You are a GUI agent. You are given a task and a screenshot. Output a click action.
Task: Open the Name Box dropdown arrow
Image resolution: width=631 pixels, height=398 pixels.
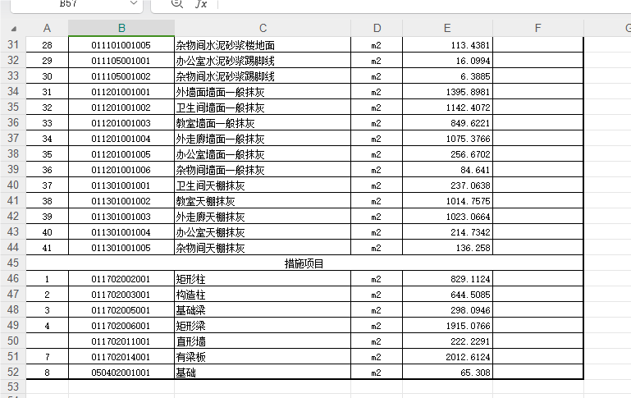coord(134,3)
